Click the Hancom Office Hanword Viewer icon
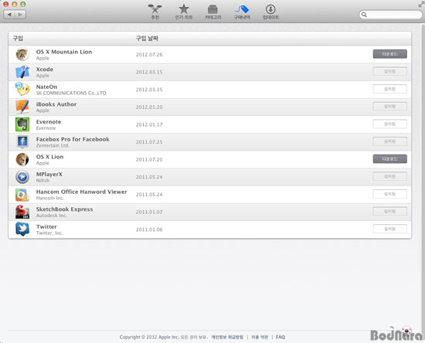 (x=22, y=195)
